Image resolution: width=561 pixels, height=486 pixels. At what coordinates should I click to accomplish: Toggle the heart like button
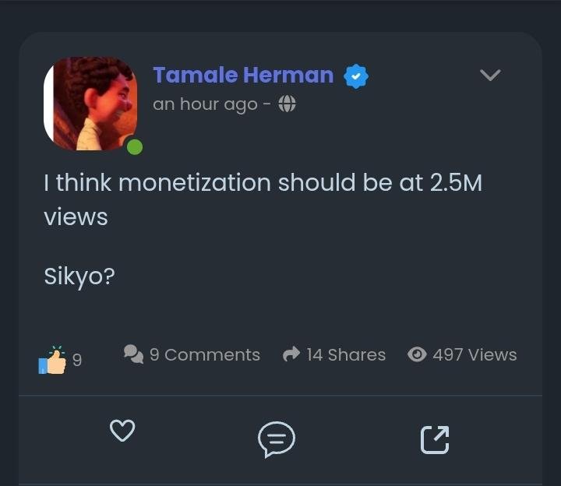click(x=122, y=430)
